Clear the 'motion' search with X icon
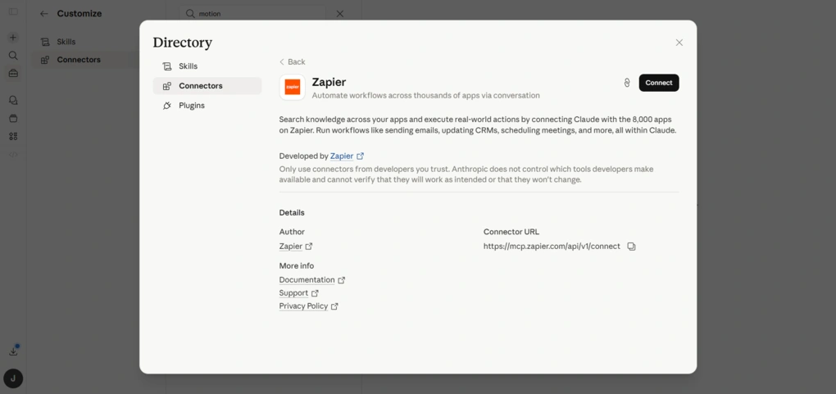This screenshot has width=836, height=394. [339, 14]
